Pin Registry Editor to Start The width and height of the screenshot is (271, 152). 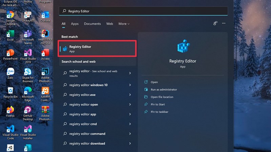(154, 104)
